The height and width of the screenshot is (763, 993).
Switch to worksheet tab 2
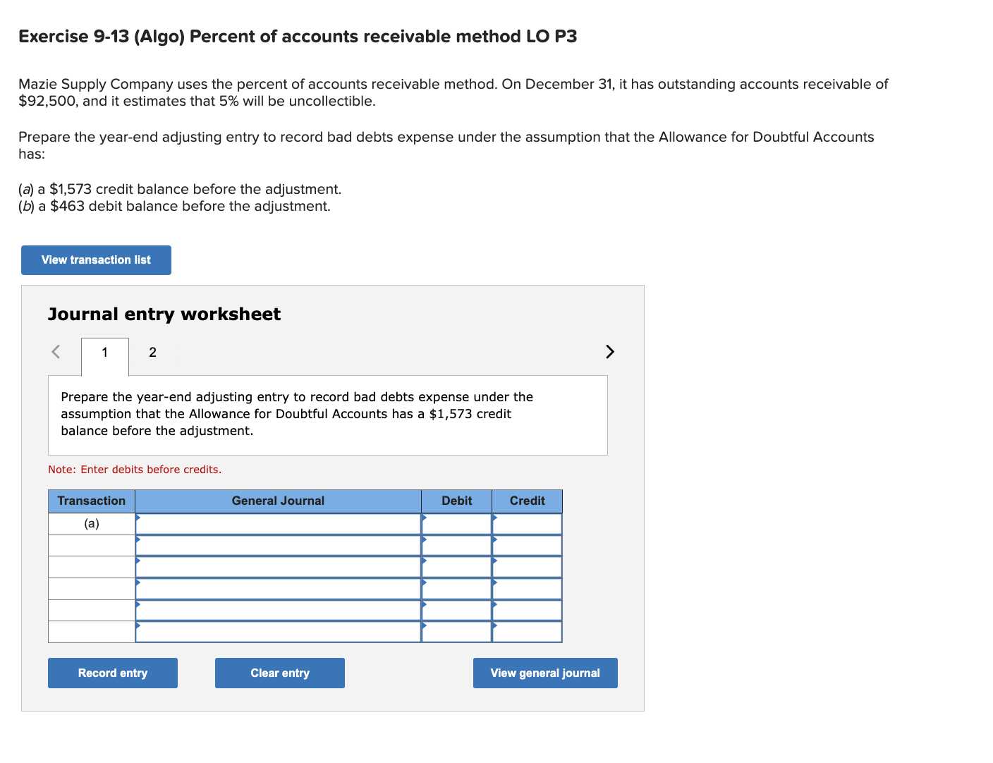point(152,352)
